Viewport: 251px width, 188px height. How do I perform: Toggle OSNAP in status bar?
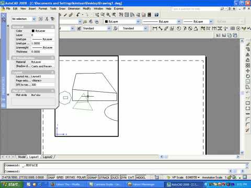click(x=92, y=178)
